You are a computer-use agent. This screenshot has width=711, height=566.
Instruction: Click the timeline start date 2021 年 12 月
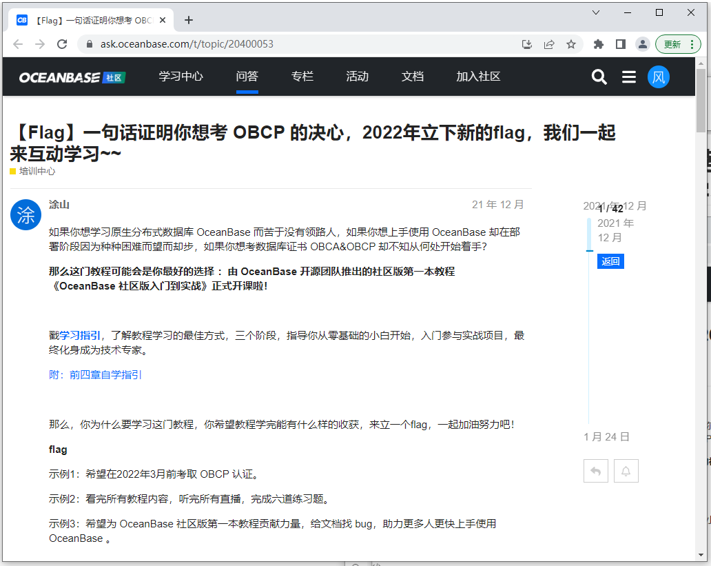(615, 206)
